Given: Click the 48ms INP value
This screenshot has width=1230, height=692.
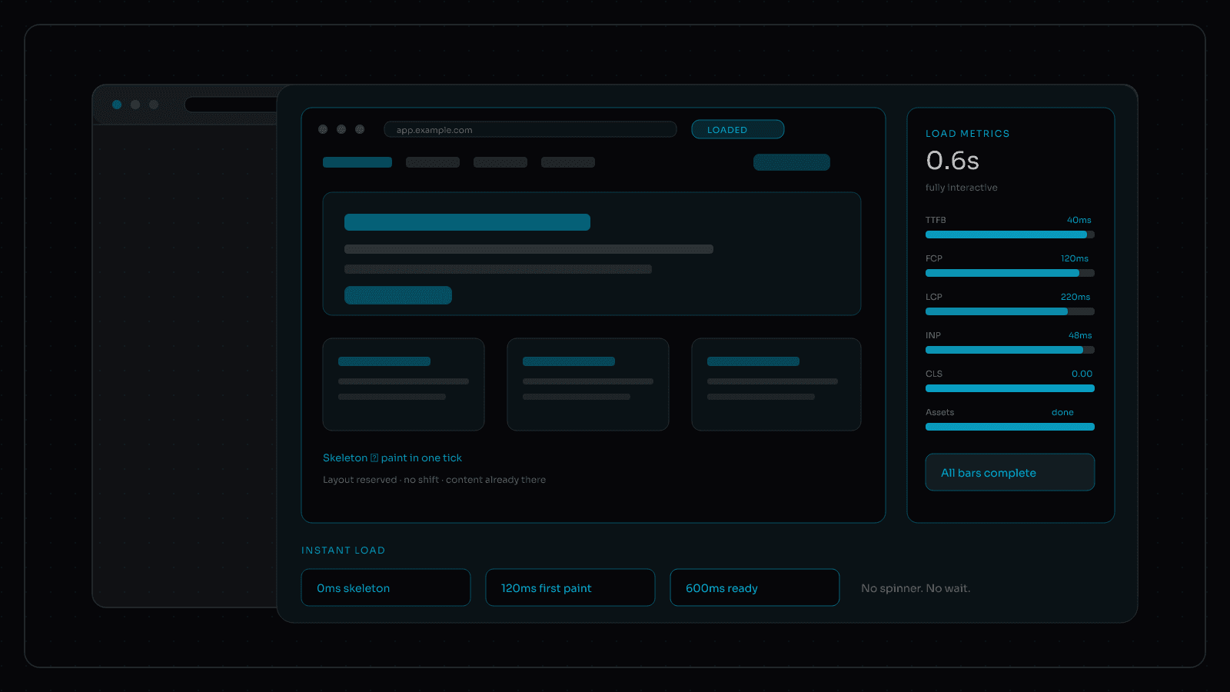Looking at the screenshot, I should pyautogui.click(x=1080, y=335).
